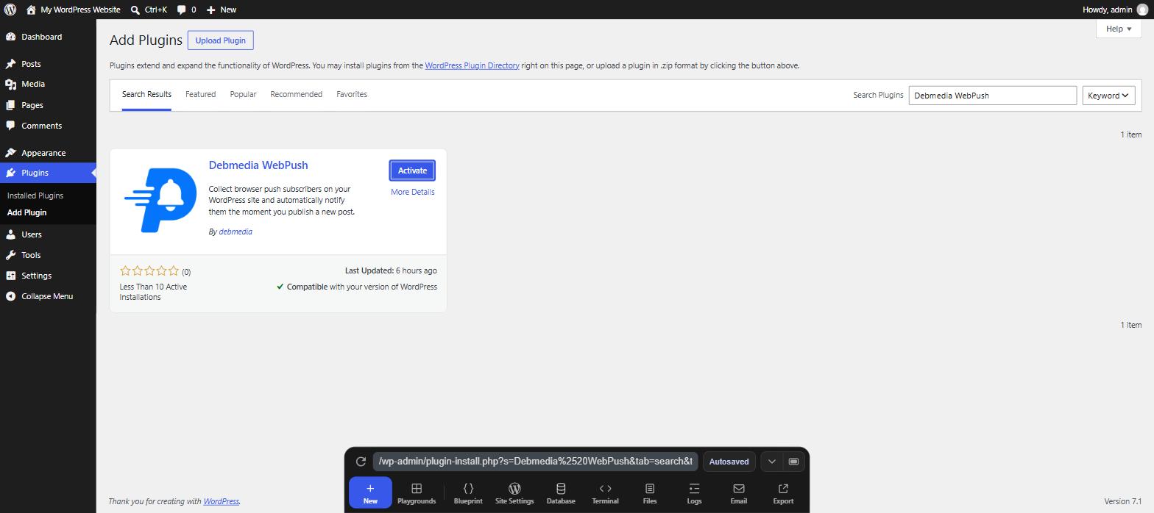Open Howdy, admin account menu

tap(1115, 10)
